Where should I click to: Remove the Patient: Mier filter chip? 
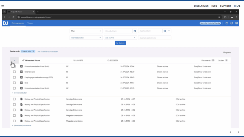[33, 51]
